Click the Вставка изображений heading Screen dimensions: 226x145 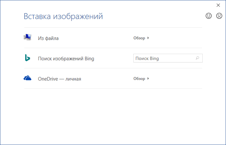point(63,16)
